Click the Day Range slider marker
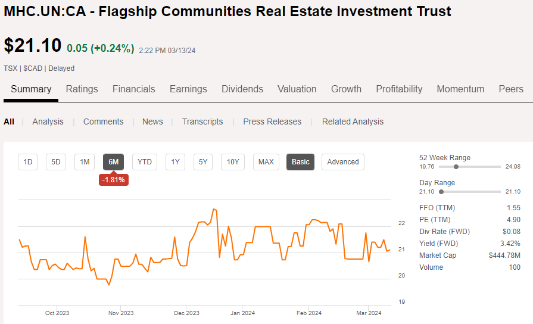The image size is (533, 324). (441, 192)
